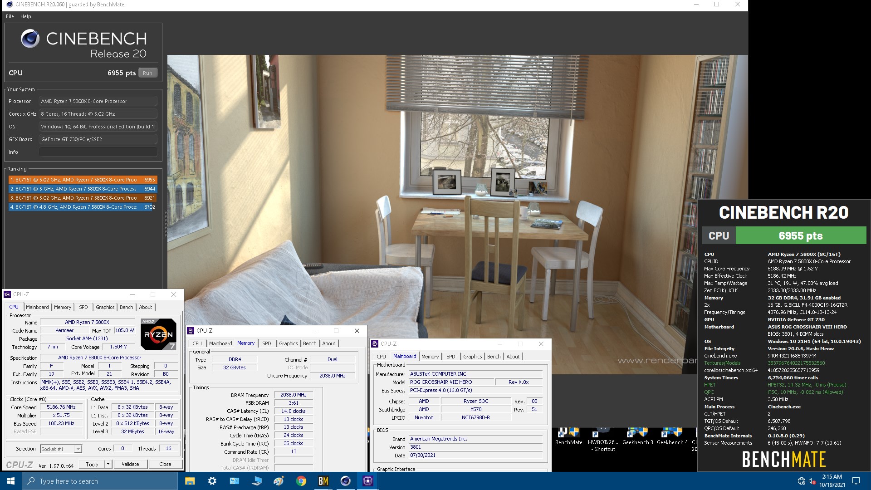Select ranking entry with 6921 score
The width and height of the screenshot is (871, 490).
tap(83, 198)
